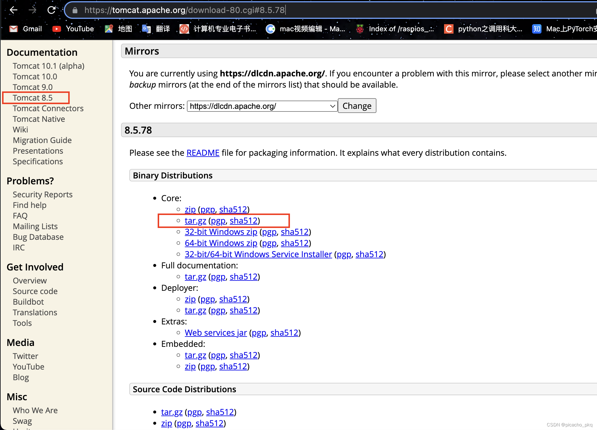Select Tomcat 9.0 in sidebar

point(32,87)
